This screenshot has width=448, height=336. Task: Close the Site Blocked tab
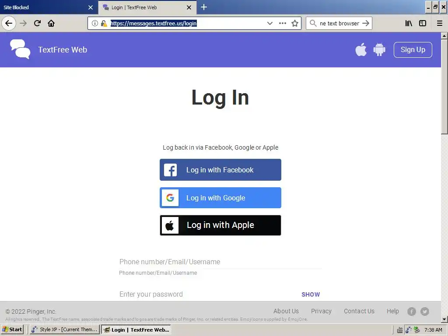[x=91, y=7]
